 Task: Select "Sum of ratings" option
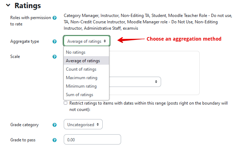(x=80, y=95)
